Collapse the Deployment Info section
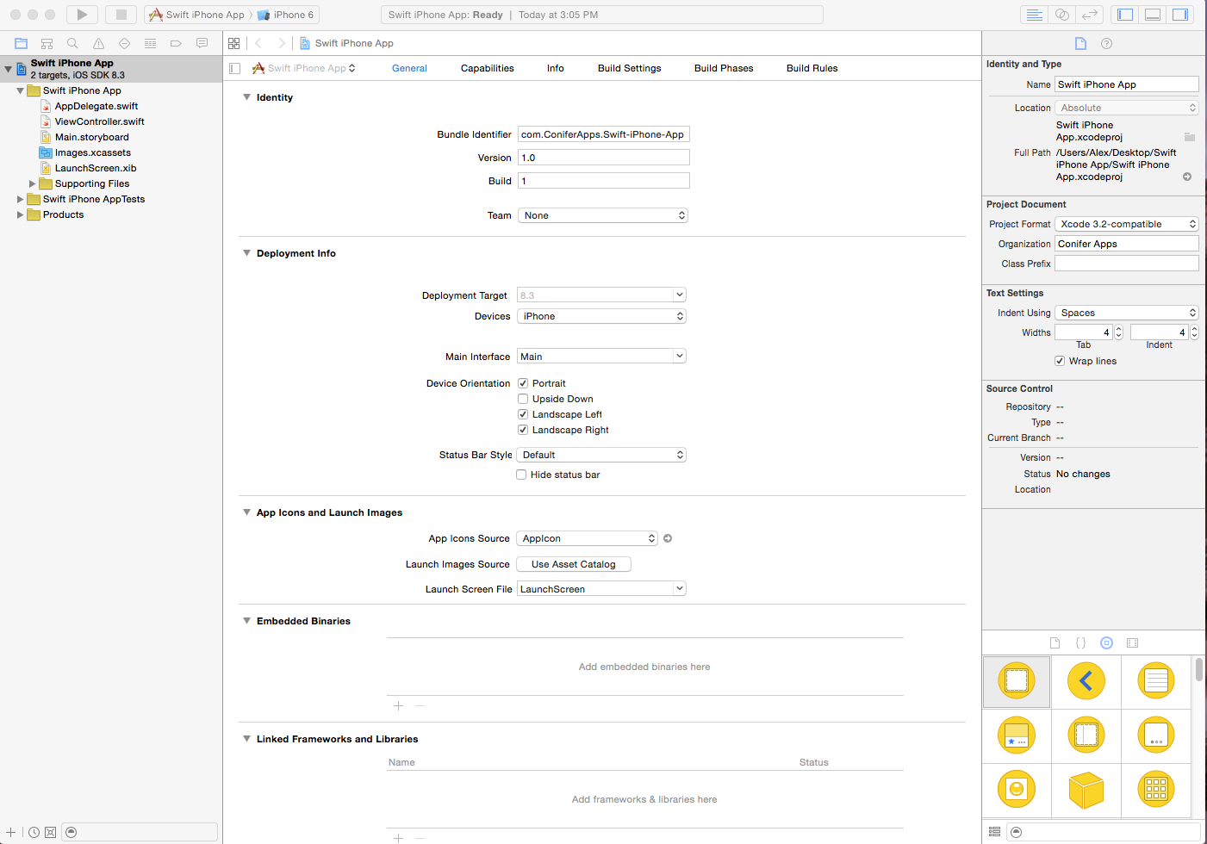The image size is (1207, 844). [x=247, y=253]
